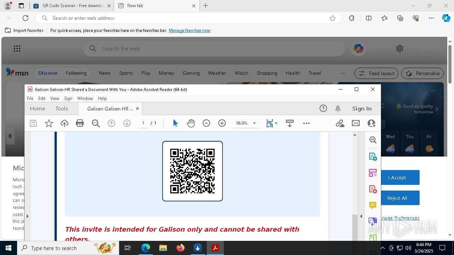The height and width of the screenshot is (255, 454).
Task: Open the File menu in Acrobat
Action: click(30, 98)
